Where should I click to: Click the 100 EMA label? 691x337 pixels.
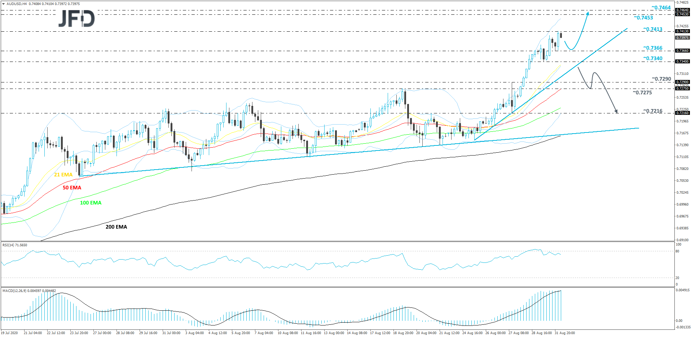[90, 203]
